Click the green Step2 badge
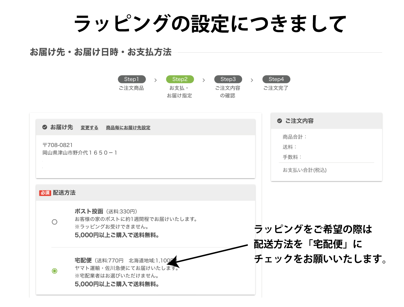The image size is (404, 307). [180, 79]
